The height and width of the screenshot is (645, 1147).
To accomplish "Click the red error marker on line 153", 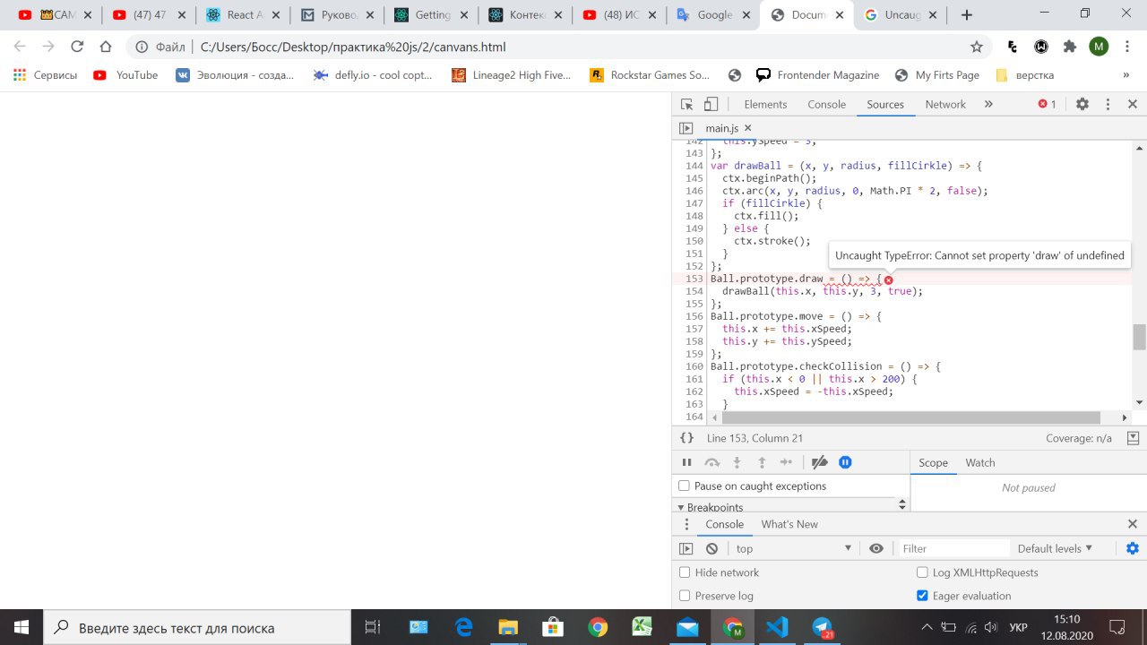I will [x=888, y=279].
